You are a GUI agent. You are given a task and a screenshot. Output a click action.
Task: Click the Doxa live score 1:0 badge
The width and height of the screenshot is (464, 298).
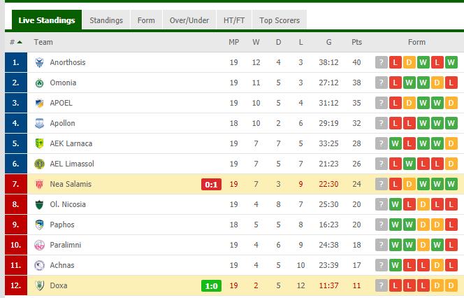coord(211,286)
